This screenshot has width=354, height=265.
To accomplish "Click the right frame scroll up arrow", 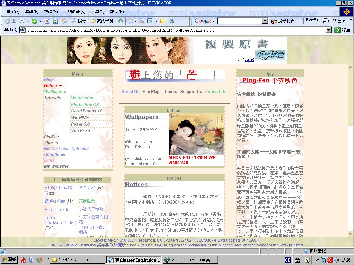I will pyautogui.click(x=350, y=67).
